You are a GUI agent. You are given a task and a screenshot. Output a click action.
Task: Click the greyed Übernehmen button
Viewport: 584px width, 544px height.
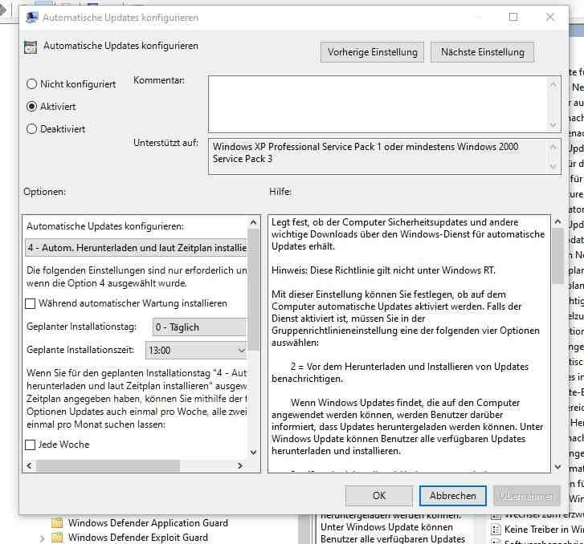pyautogui.click(x=527, y=496)
